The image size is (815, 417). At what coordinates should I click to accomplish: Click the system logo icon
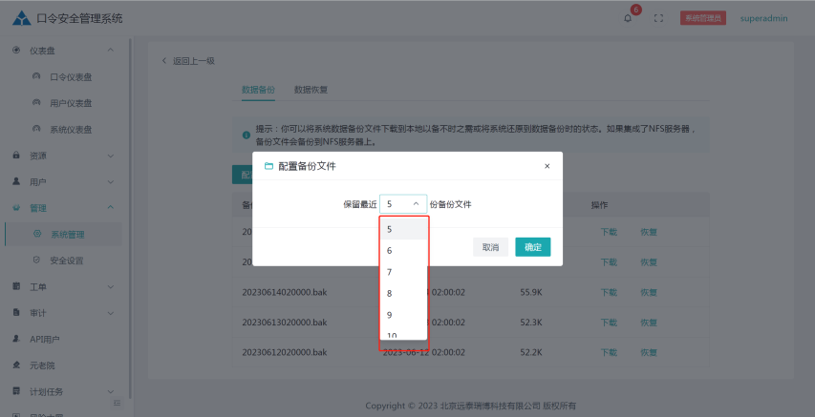(x=21, y=18)
